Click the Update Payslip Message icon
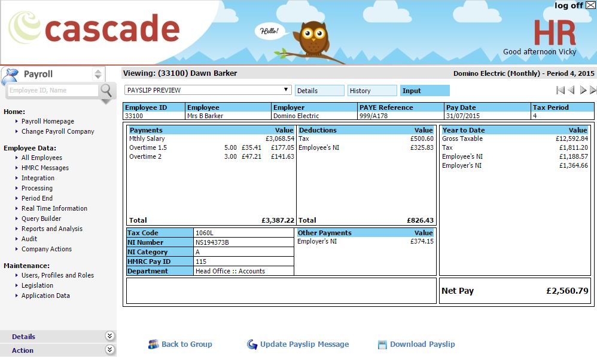 pos(252,344)
